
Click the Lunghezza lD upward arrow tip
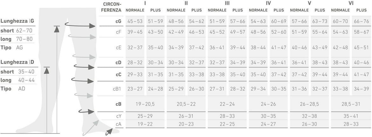tap(46, 70)
